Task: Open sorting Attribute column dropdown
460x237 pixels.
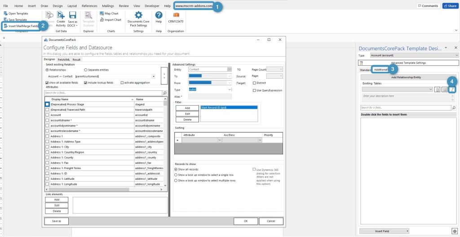Action: click(219, 140)
